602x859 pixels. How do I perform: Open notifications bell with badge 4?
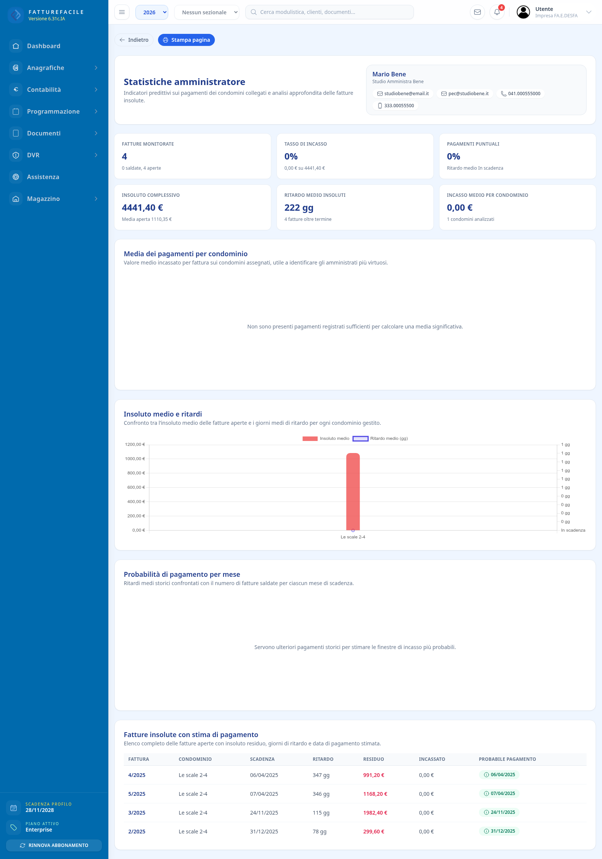click(497, 12)
